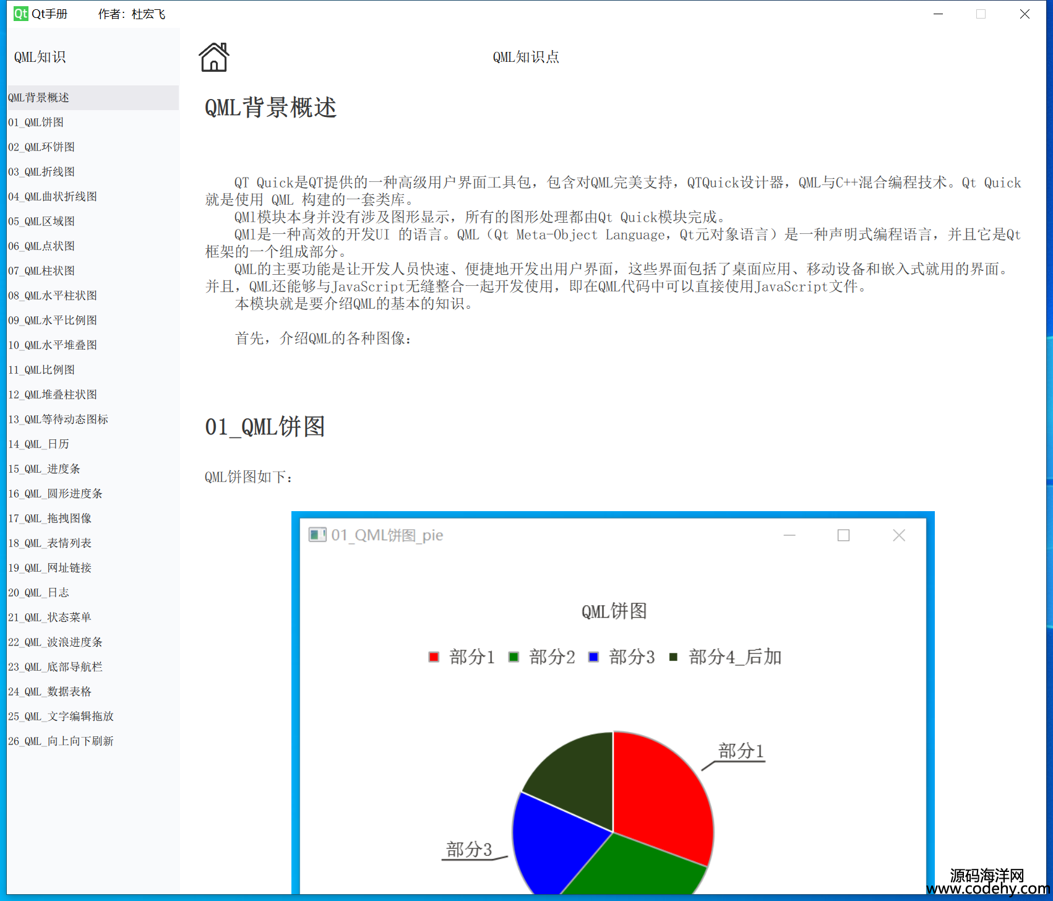Select the 25_QML_文字编辑拖放 entry
The height and width of the screenshot is (901, 1053).
click(x=93, y=717)
